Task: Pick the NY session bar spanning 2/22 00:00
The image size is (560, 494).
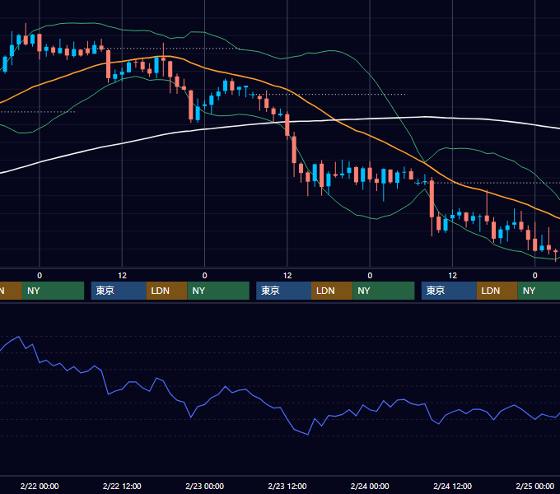Action: 53,291
